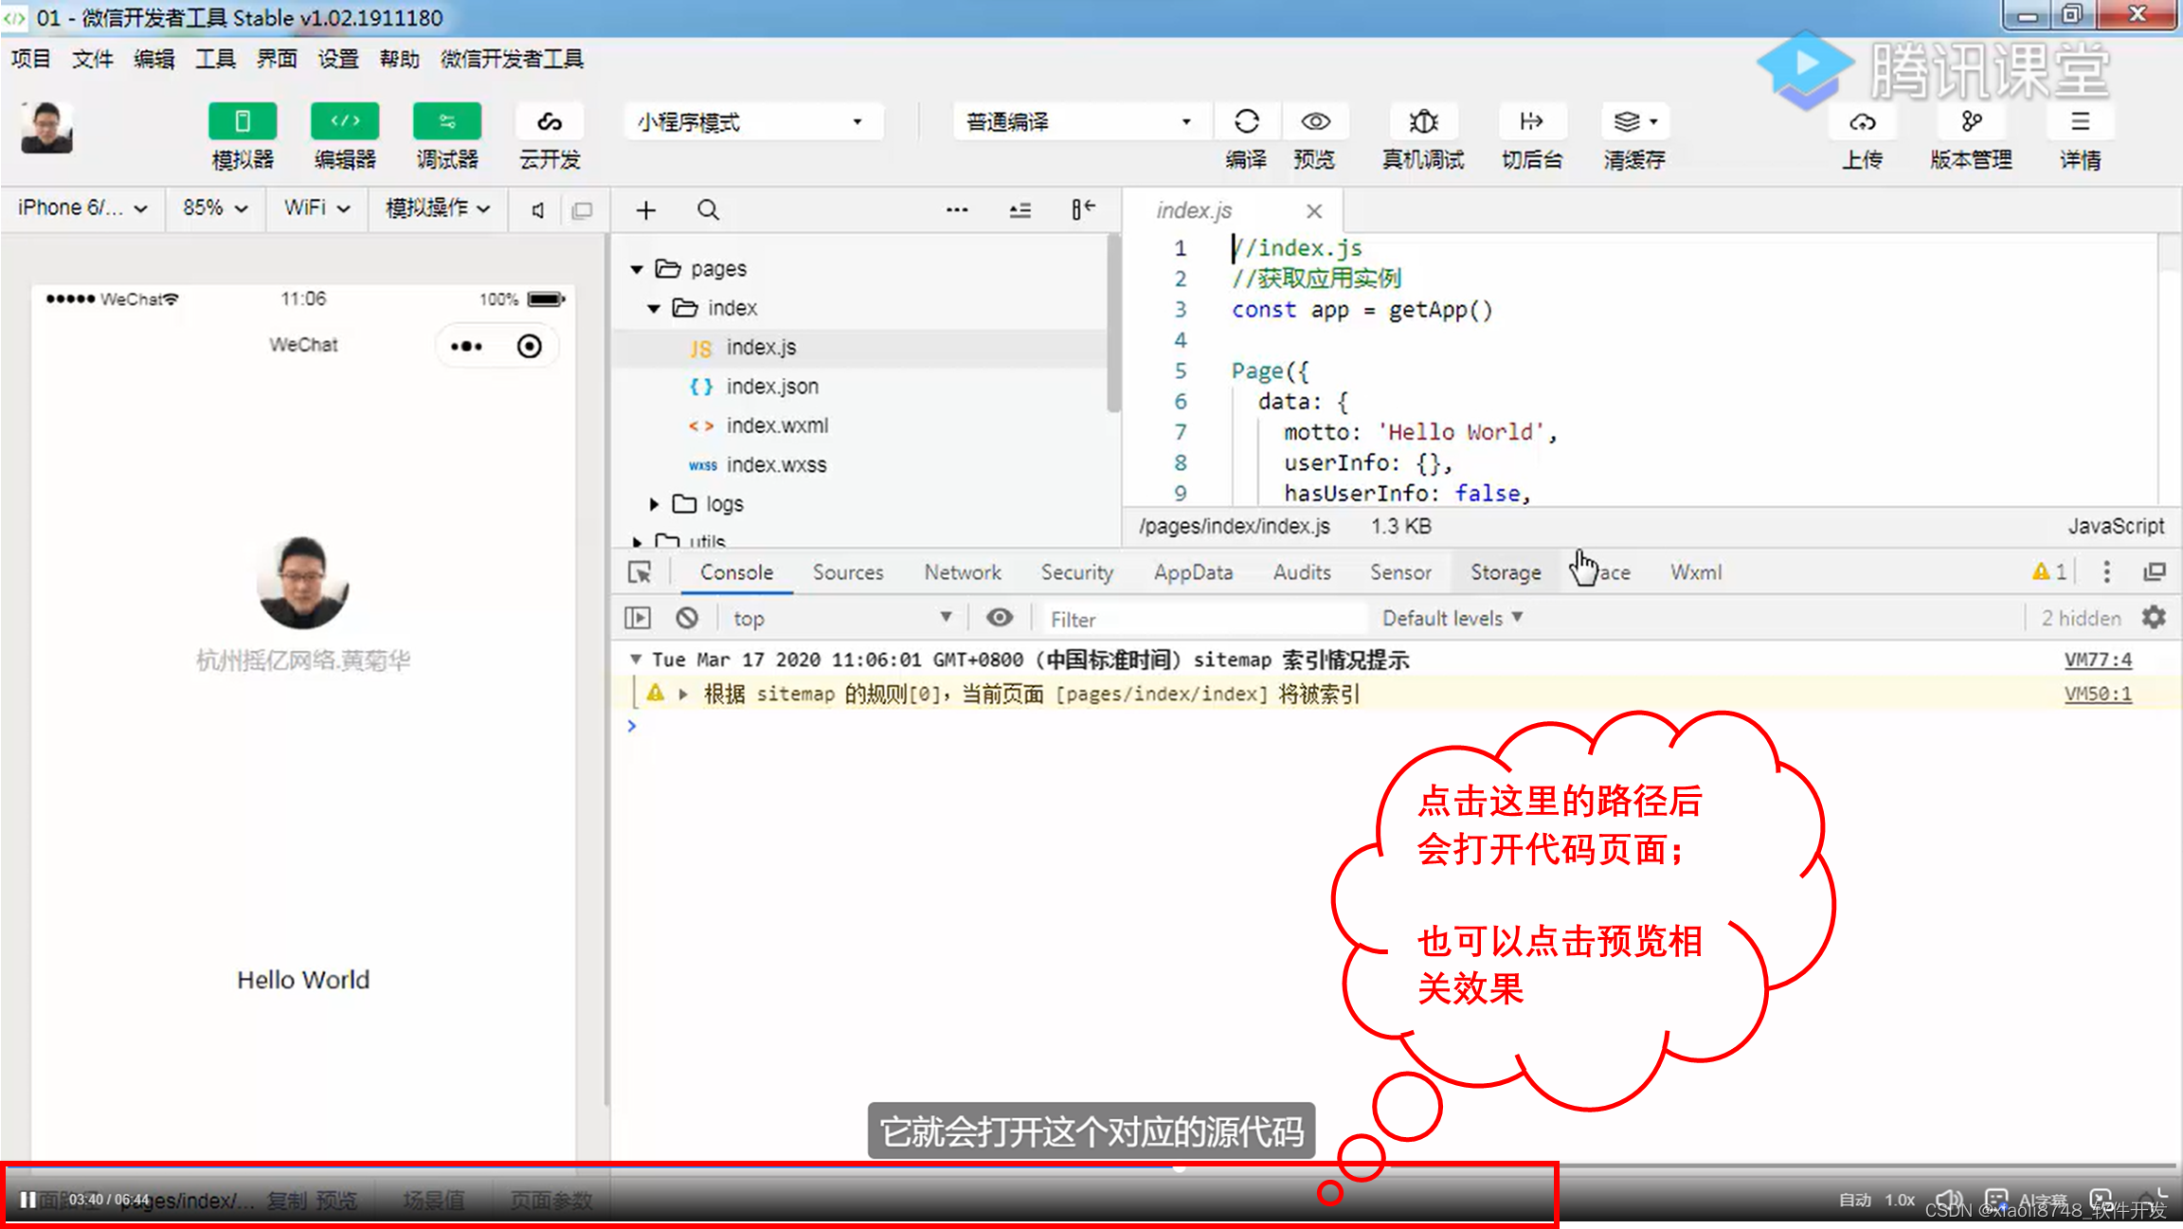2183x1229 pixels.
Task: Open the 工具 (Tools) menu
Action: [x=215, y=60]
